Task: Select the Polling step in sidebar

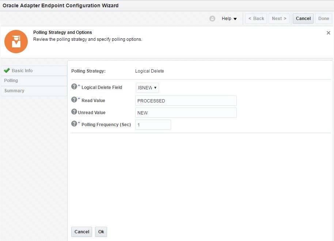Action: click(x=11, y=81)
